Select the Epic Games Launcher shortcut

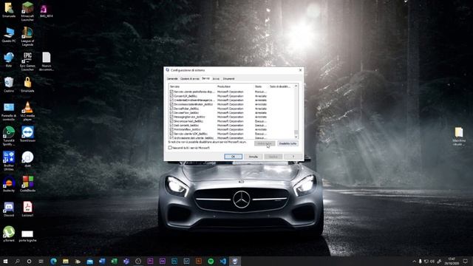point(27,61)
